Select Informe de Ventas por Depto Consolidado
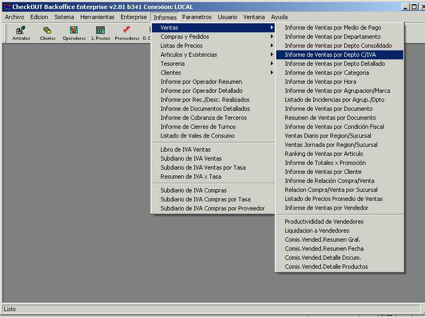The width and height of the screenshot is (425, 318). coord(339,46)
